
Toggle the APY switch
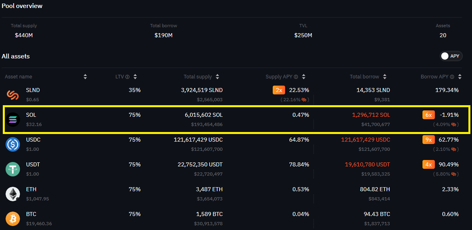pyautogui.click(x=451, y=56)
